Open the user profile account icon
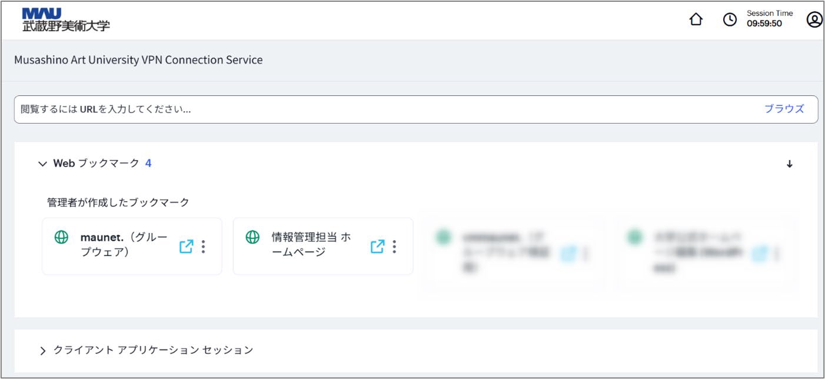The image size is (825, 379). 814,20
